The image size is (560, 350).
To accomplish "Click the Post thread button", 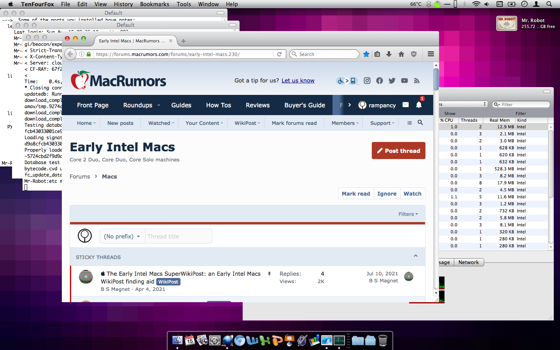I will coord(398,150).
